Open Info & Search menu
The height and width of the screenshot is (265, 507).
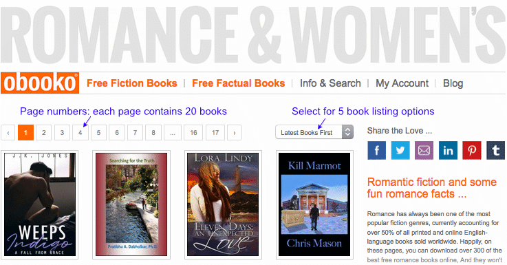(x=330, y=83)
